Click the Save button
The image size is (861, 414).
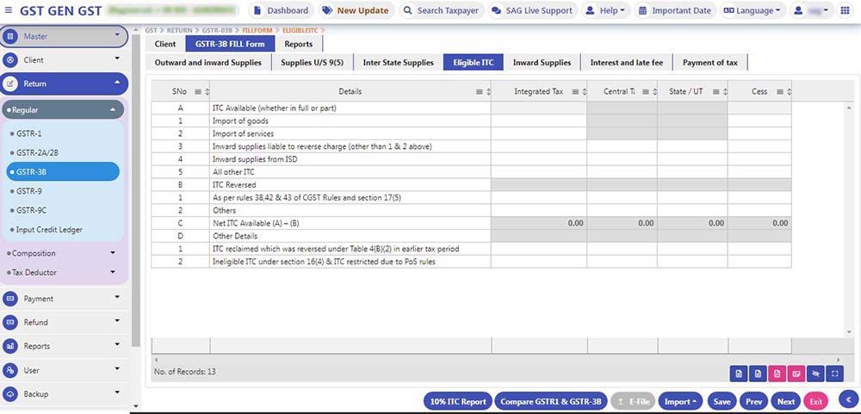pos(722,401)
